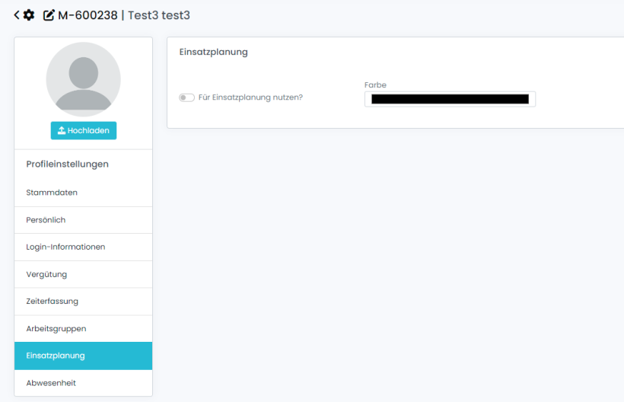Click the Profileinstellungen sidebar heading
This screenshot has height=402, width=624.
67,164
